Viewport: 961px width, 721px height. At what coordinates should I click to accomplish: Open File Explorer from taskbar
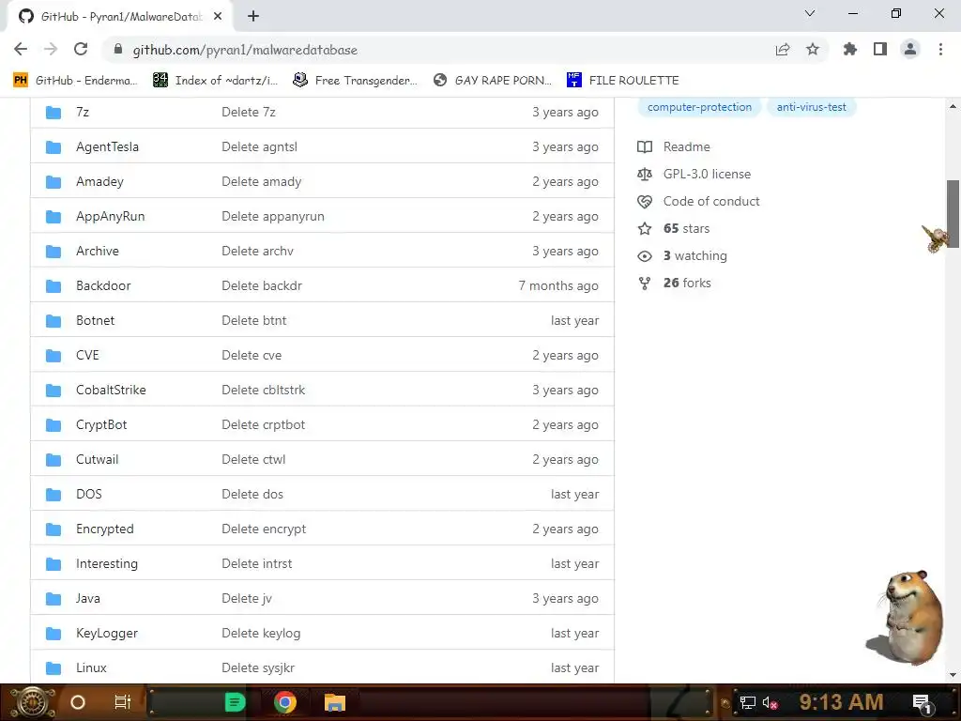pyautogui.click(x=335, y=702)
